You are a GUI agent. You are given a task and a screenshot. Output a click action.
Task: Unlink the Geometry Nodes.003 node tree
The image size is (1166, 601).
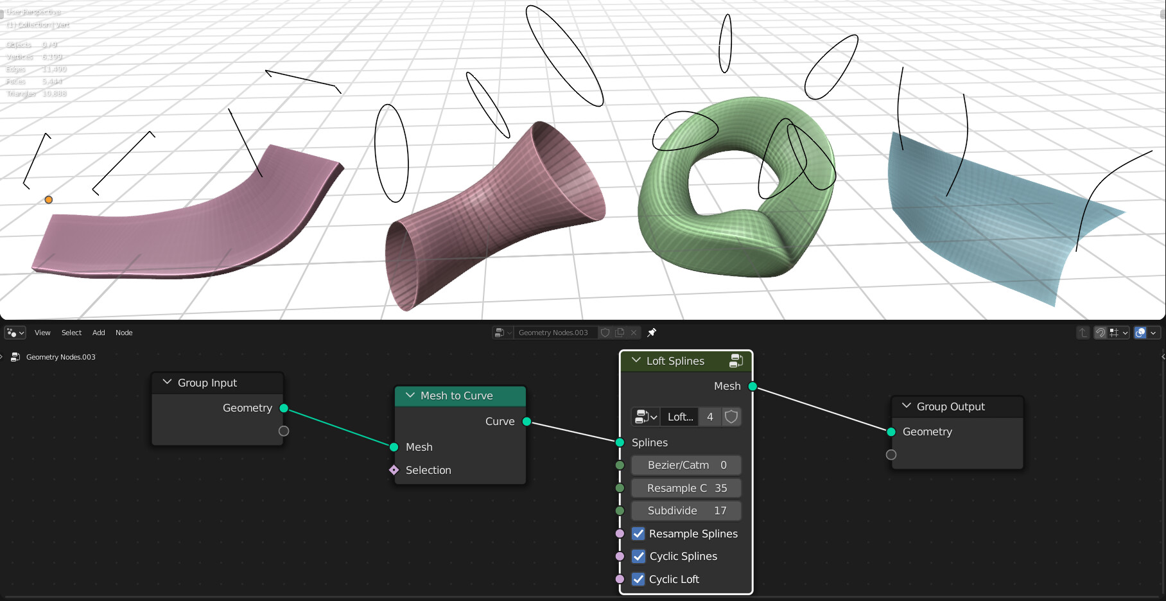[634, 333]
